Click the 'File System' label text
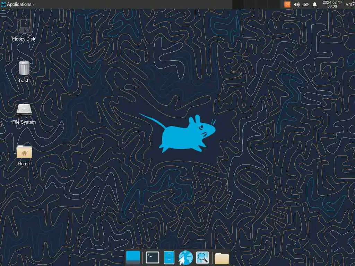 [24, 122]
